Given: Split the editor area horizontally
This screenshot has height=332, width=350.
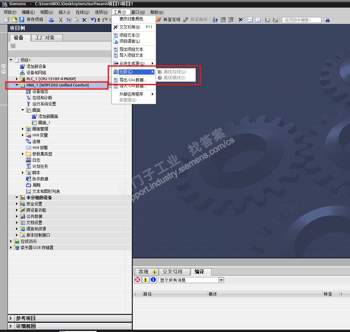Looking at the screenshot, I should coord(250,20).
